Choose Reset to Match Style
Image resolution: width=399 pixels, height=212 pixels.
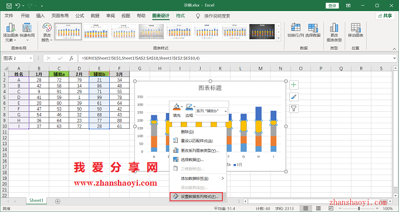coord(198,141)
